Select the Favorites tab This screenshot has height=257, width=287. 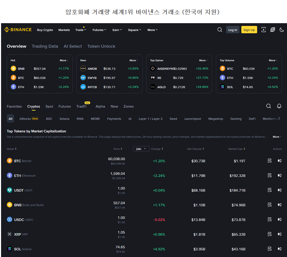(14, 106)
